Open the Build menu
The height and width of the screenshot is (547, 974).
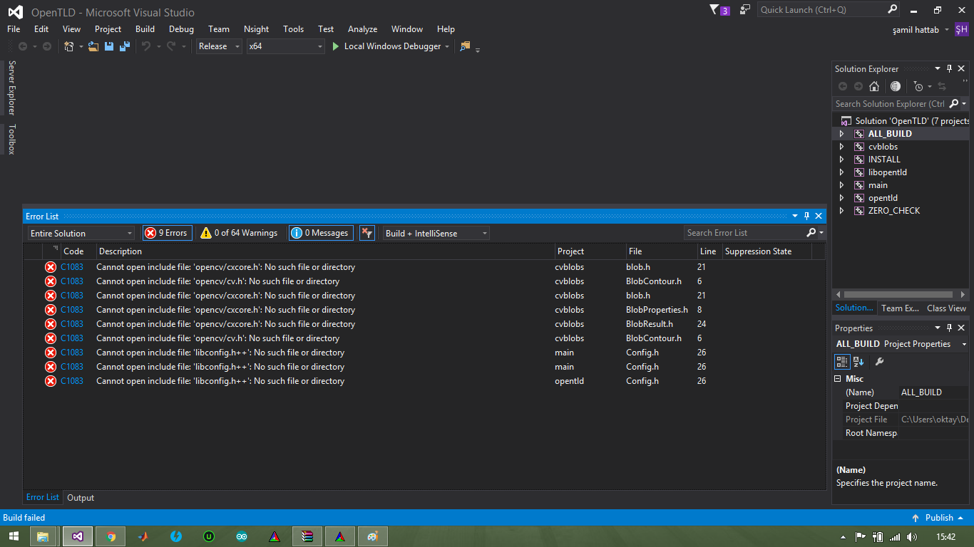click(145, 29)
